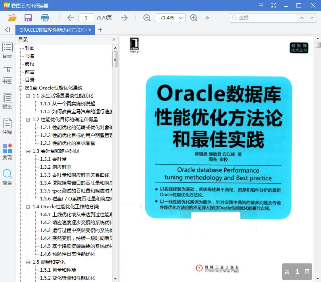Open a file with the folder icon
This screenshot has width=321, height=282.
click(x=12, y=18)
